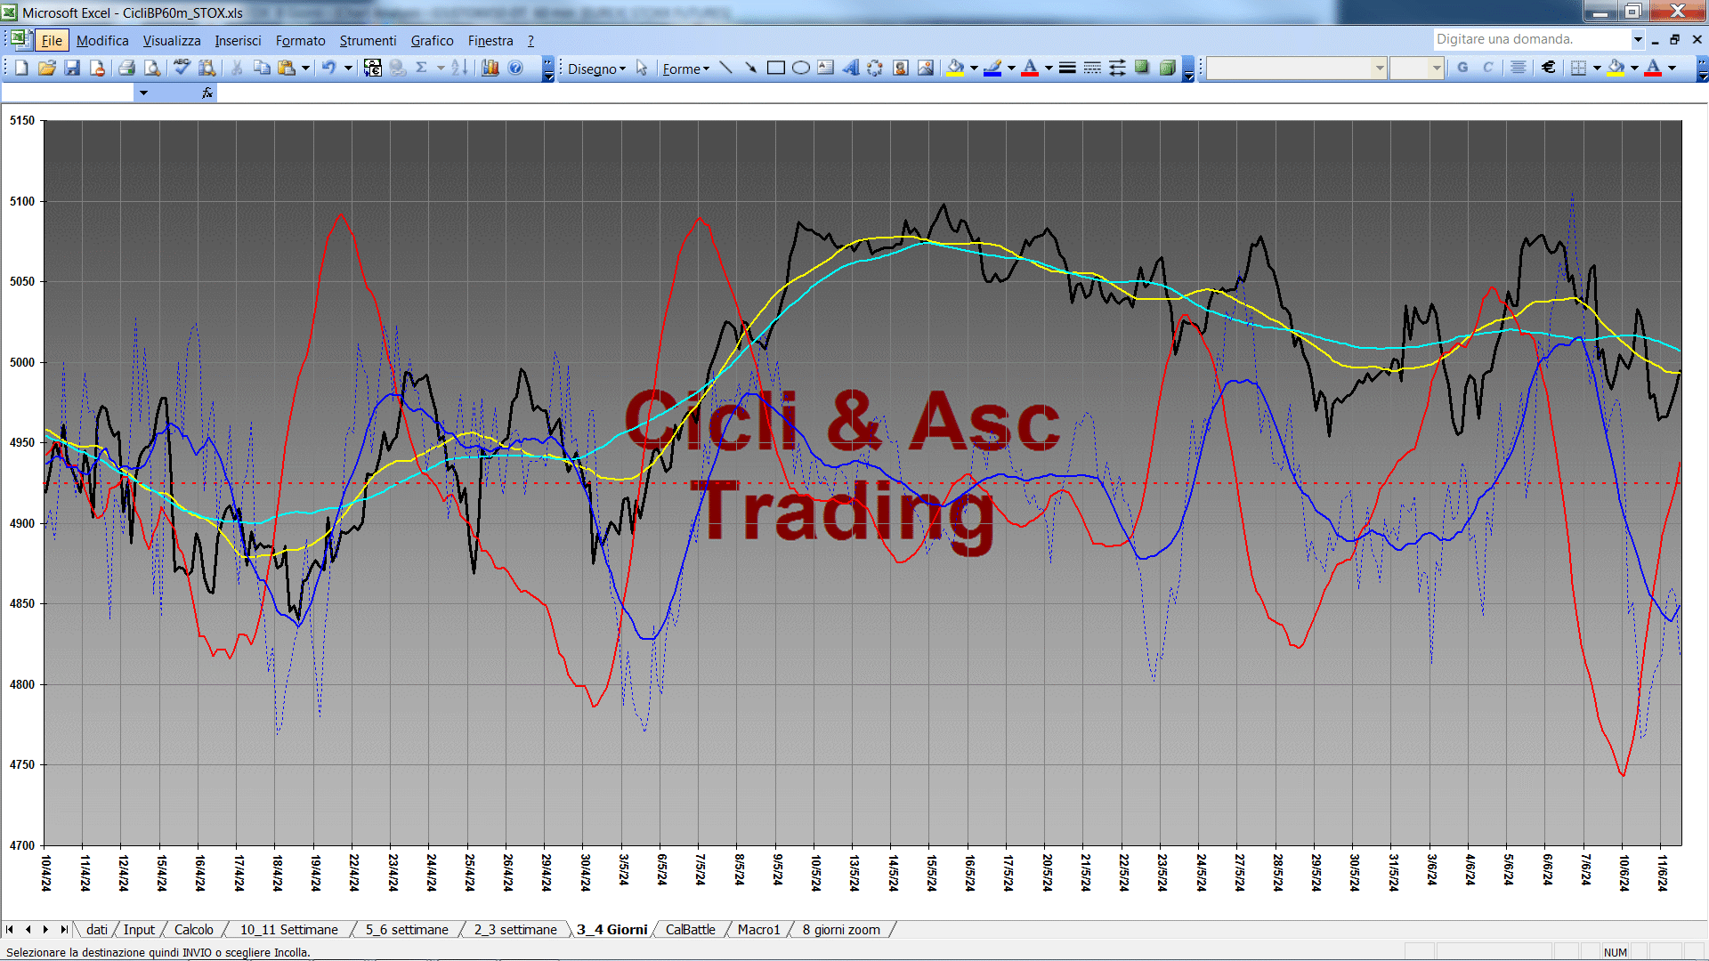Open Print Preview

coord(152,68)
